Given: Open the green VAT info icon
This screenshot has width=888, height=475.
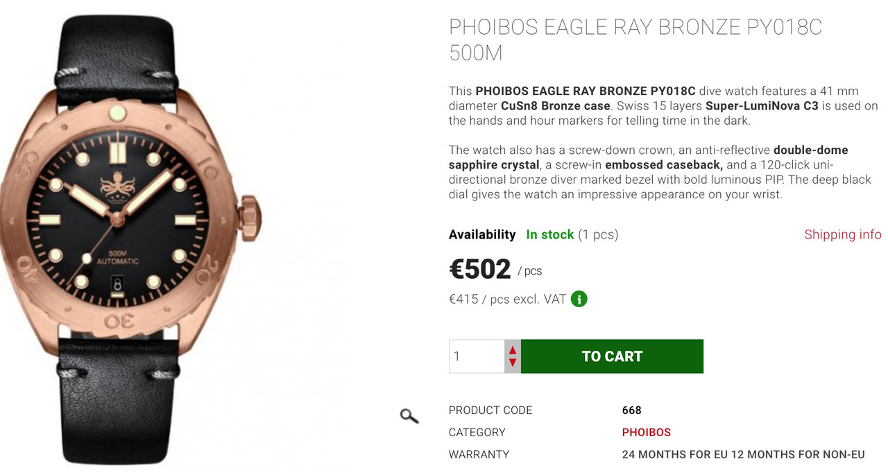Looking at the screenshot, I should 579,300.
